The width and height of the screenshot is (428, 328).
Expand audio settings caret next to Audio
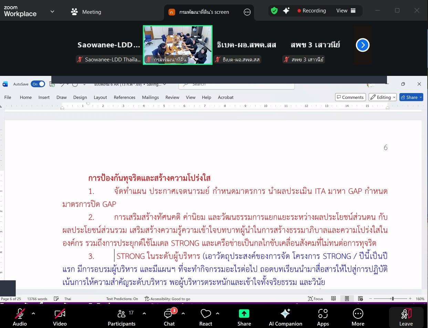coord(33,314)
